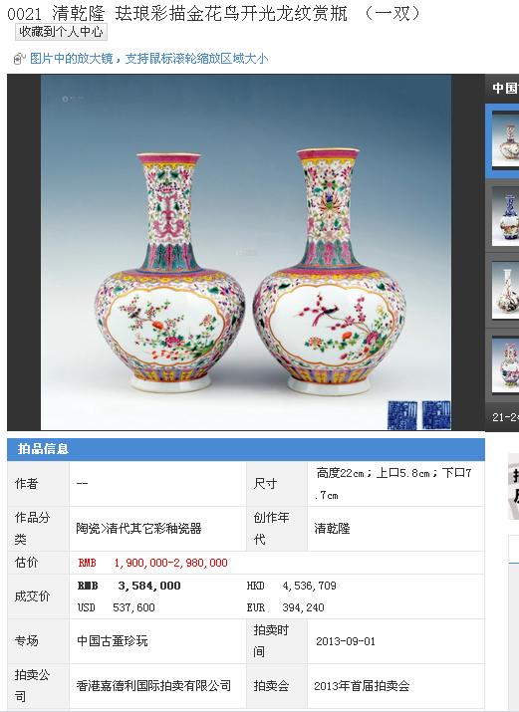Click the magnifier icon beside 图片中的放大镜

tap(19, 59)
